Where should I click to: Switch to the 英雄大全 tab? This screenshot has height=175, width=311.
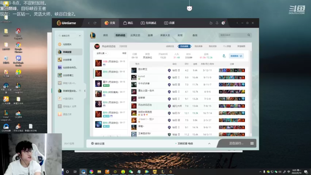click(x=165, y=35)
